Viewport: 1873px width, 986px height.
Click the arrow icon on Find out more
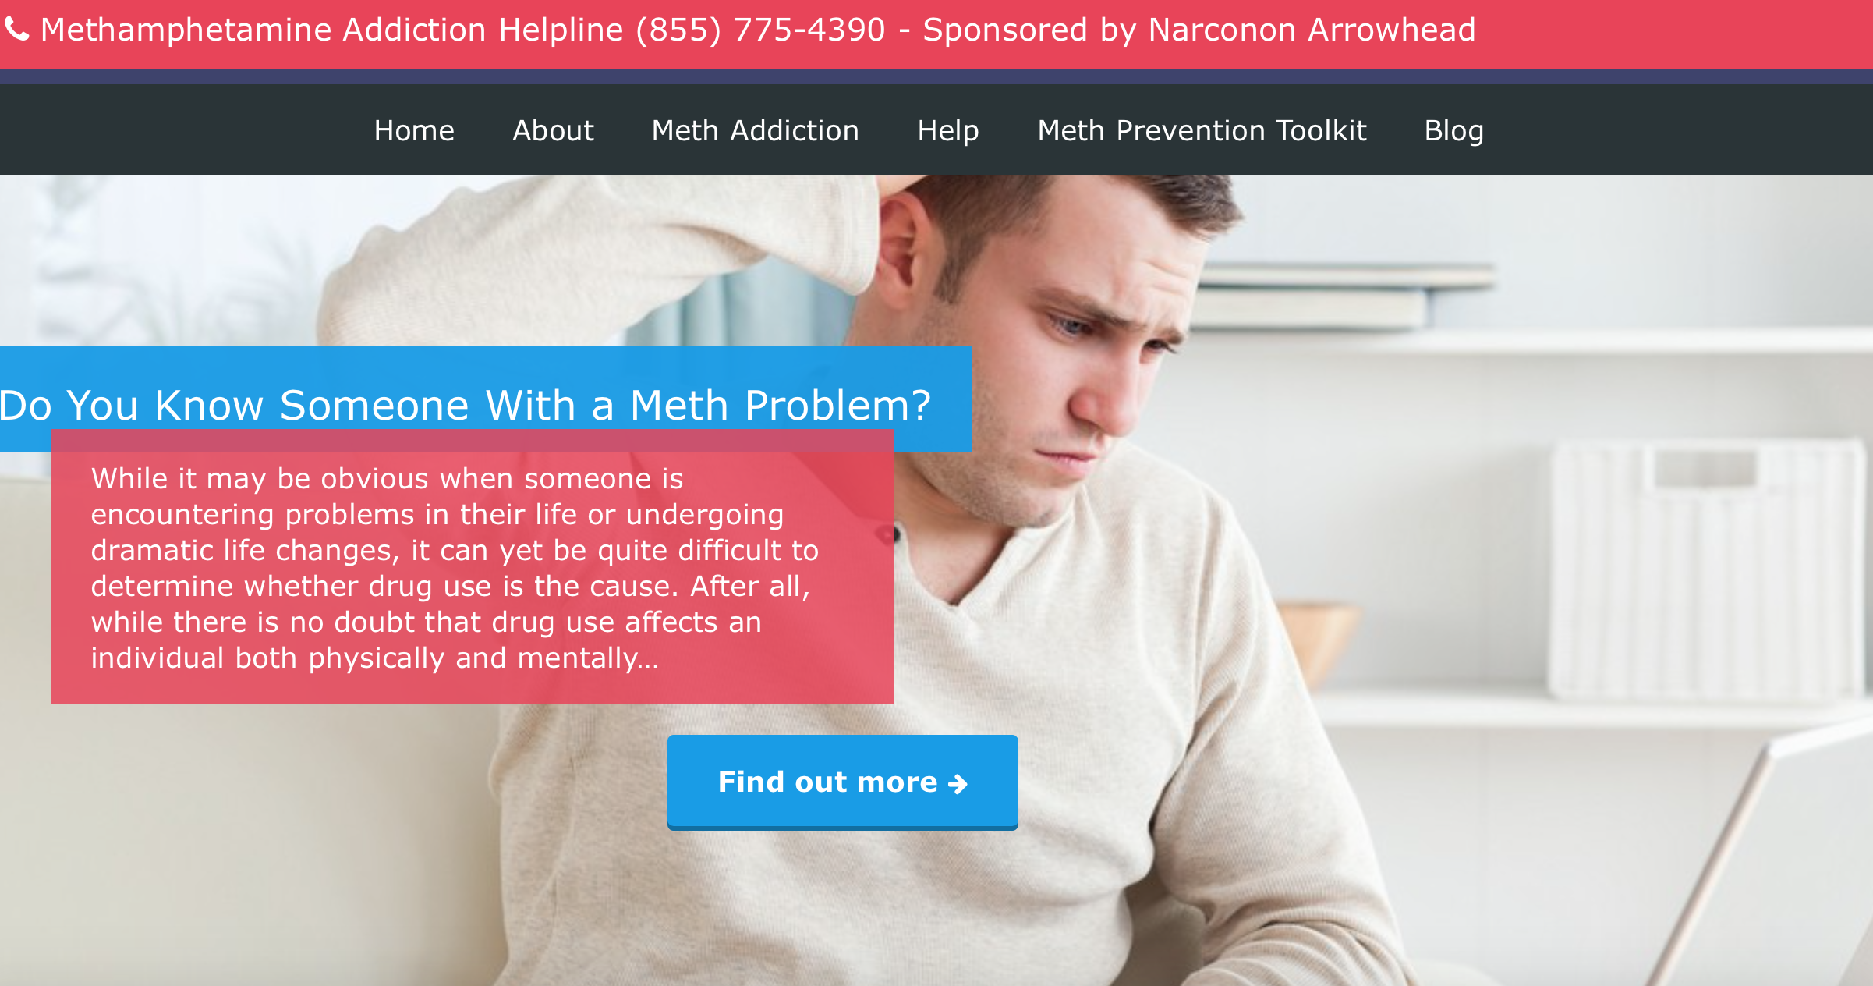(958, 783)
